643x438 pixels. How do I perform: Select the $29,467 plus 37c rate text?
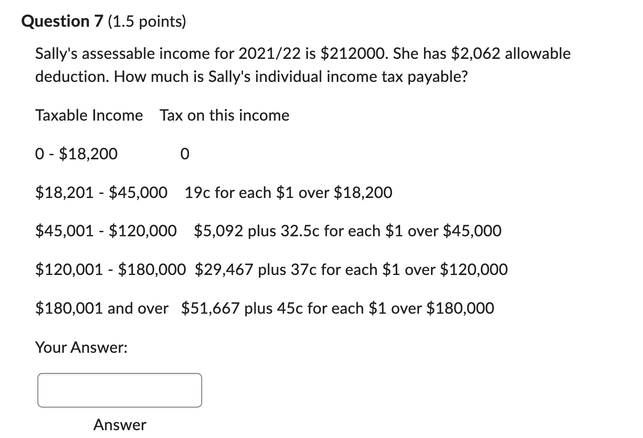351,269
